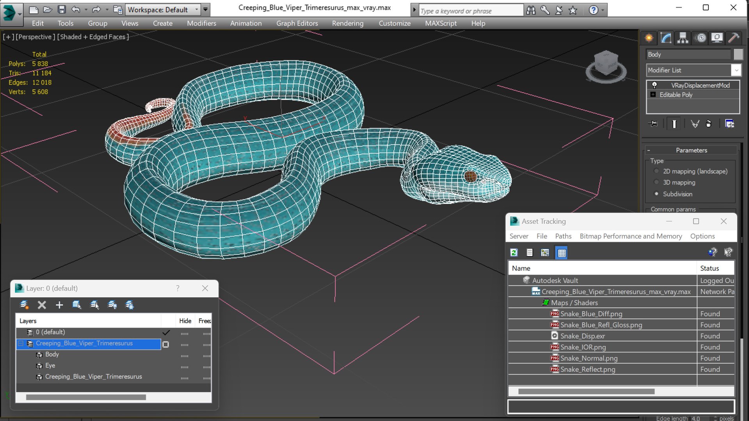749x421 pixels.
Task: Click the [+] viewport general menu label
Action: coord(9,37)
